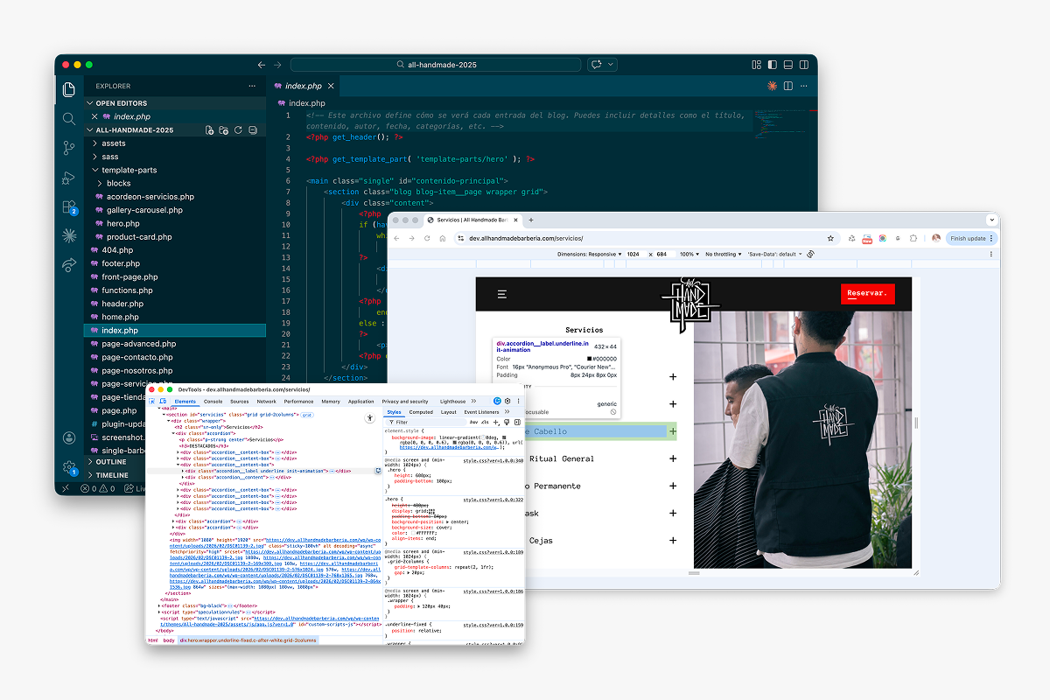Viewport: 1050px width, 700px height.
Task: Open the hamburger menu on the barber website
Action: pos(502,294)
